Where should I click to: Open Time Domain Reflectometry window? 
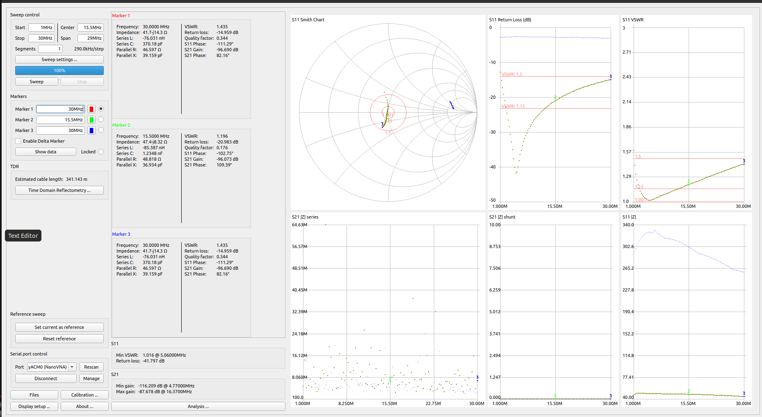point(59,190)
